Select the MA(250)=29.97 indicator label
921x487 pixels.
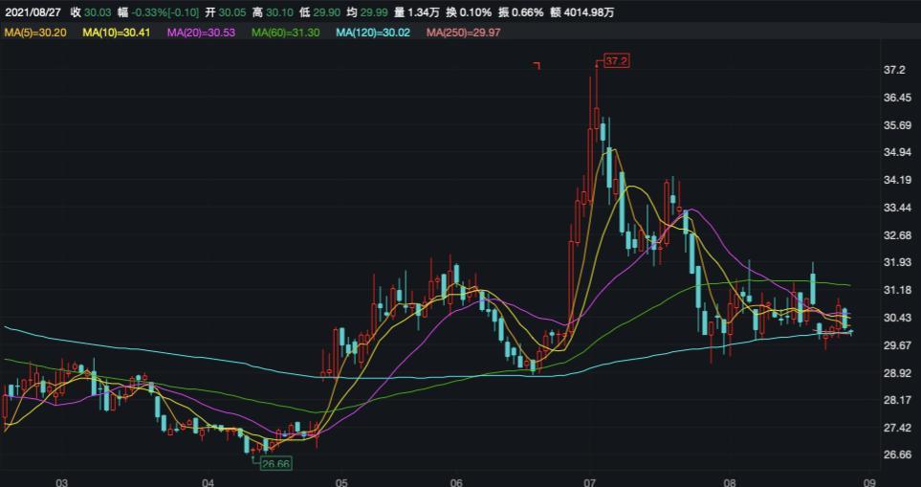click(x=464, y=33)
